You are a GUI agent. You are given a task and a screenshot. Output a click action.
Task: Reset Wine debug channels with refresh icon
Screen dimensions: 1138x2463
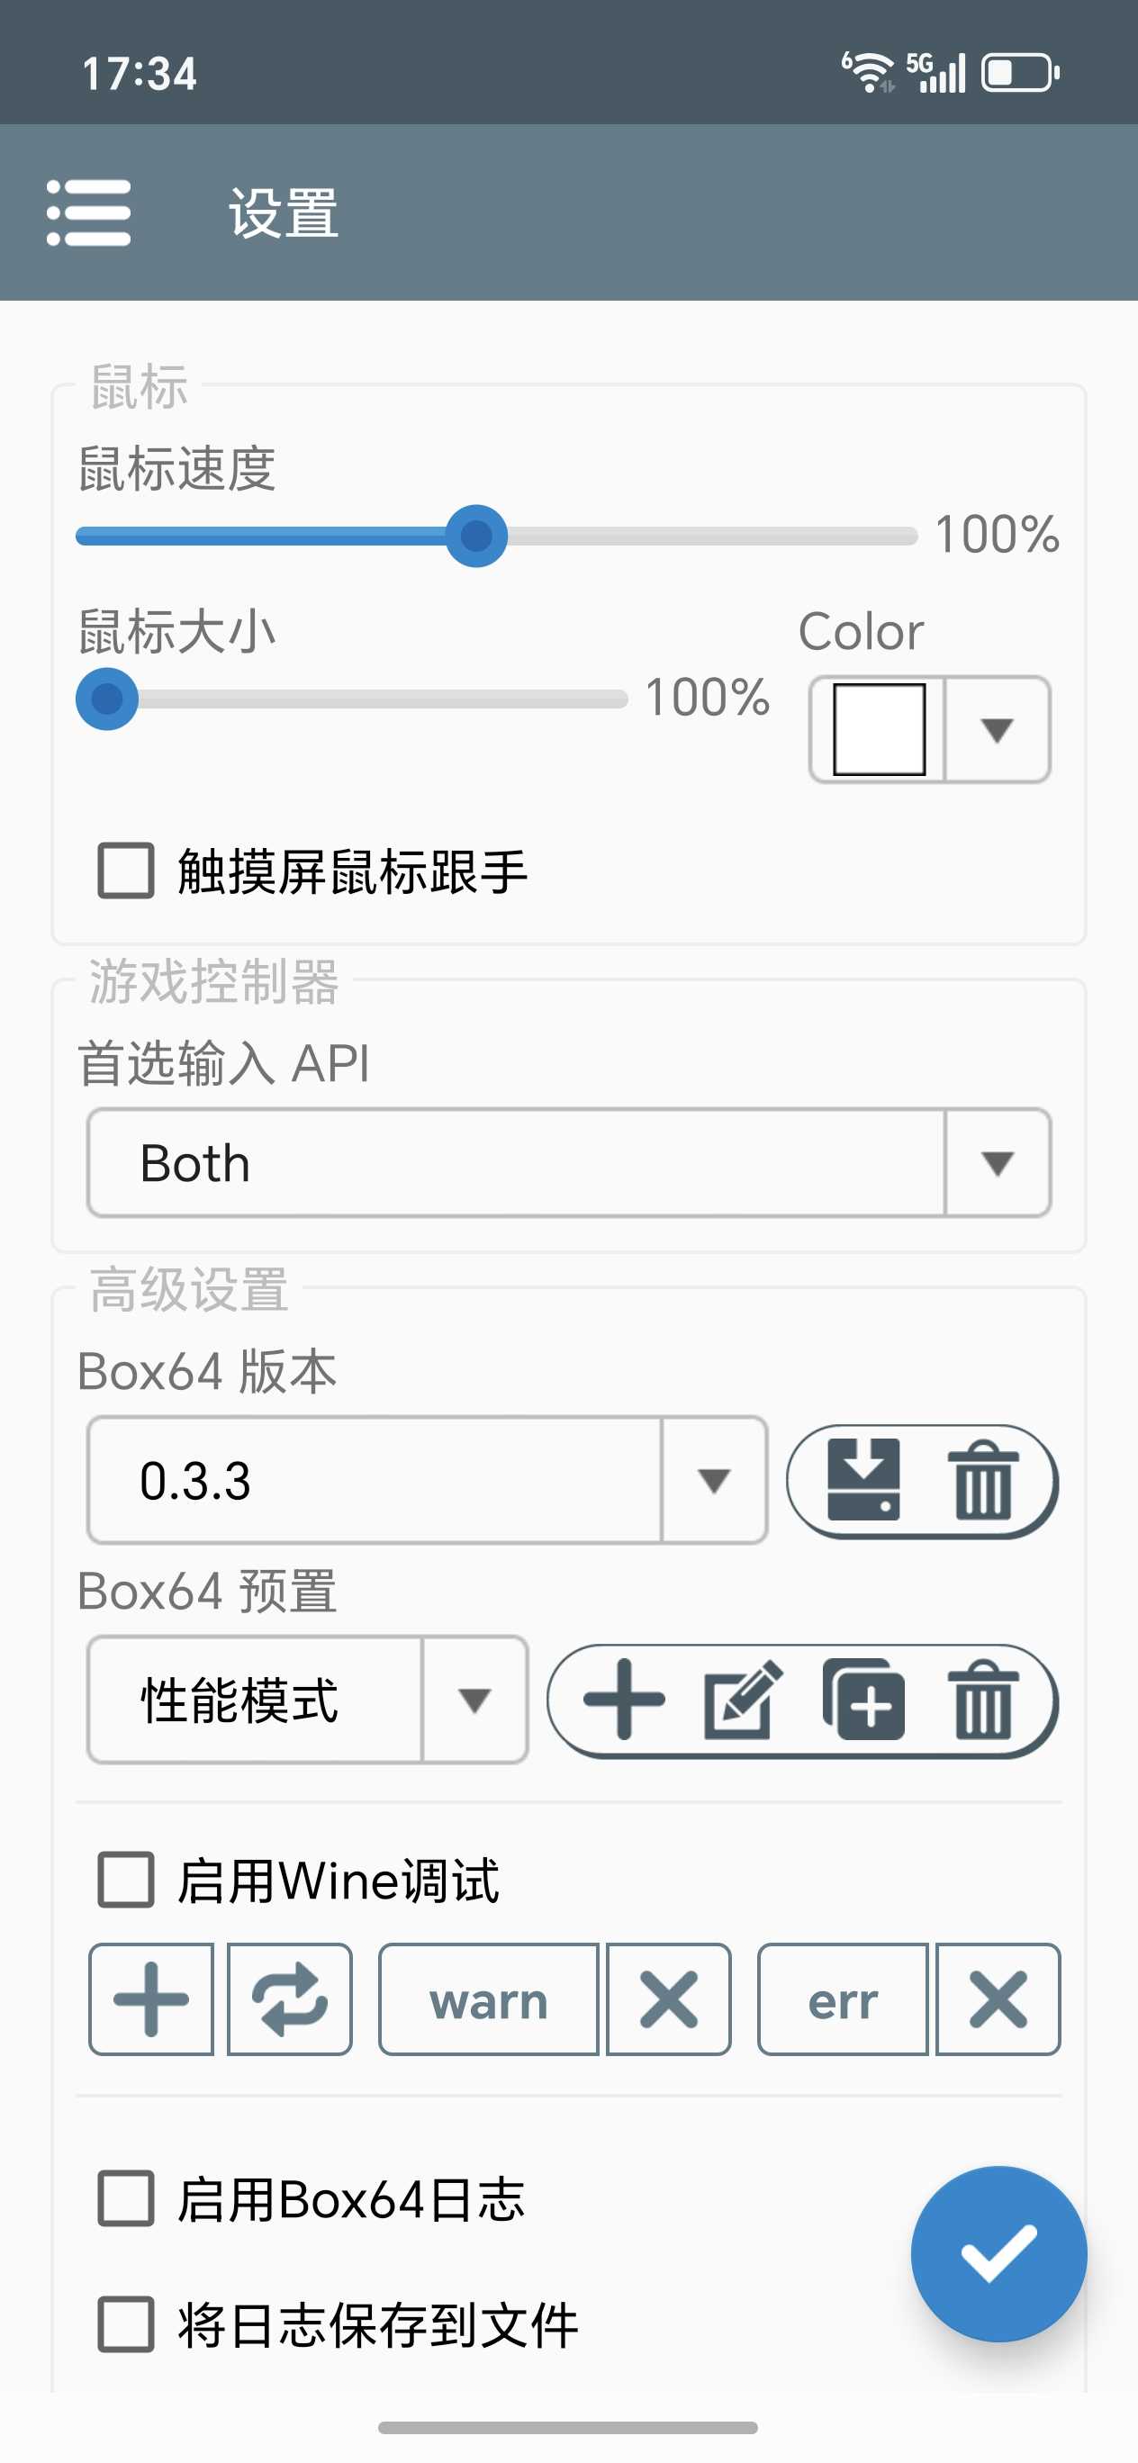[x=290, y=1998]
